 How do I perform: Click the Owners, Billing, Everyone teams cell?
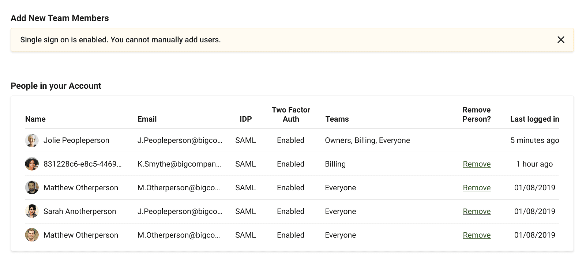(x=367, y=140)
